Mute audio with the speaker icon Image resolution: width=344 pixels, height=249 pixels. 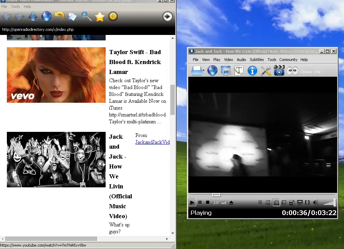[316, 202]
